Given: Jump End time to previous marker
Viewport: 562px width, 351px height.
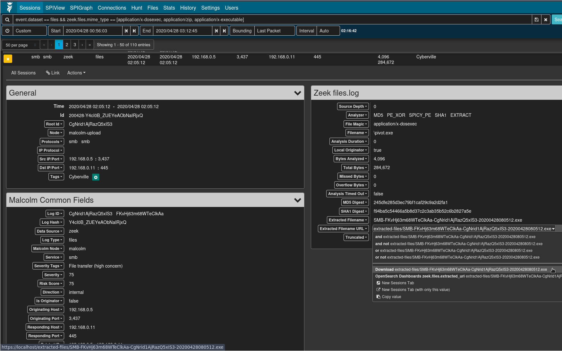Looking at the screenshot, I should coord(216,31).
